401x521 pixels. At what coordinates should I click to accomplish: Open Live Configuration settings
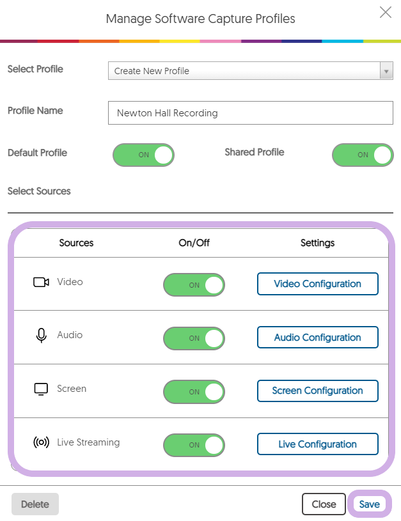(x=318, y=444)
